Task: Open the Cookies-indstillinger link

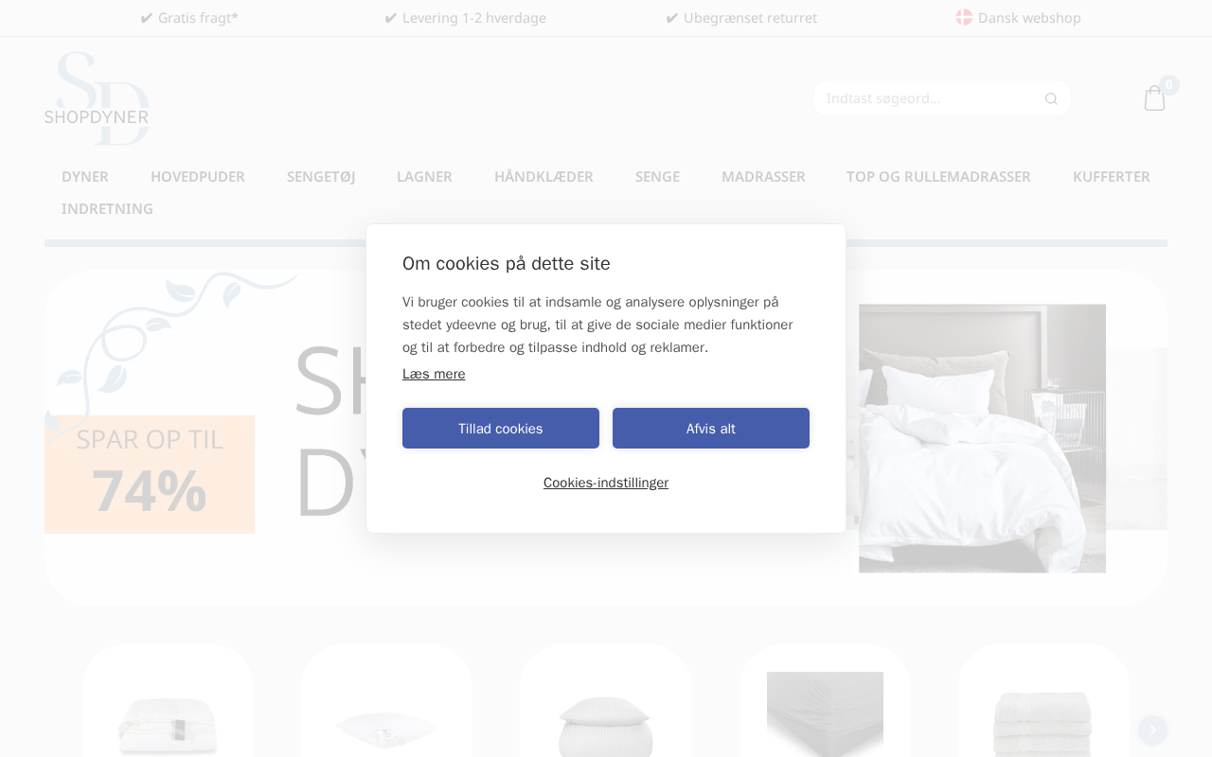Action: click(x=606, y=483)
